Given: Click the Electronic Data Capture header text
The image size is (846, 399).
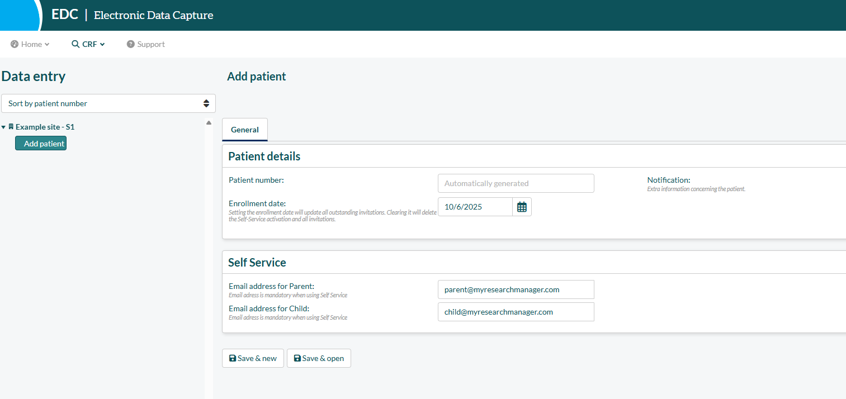Looking at the screenshot, I should (x=154, y=15).
